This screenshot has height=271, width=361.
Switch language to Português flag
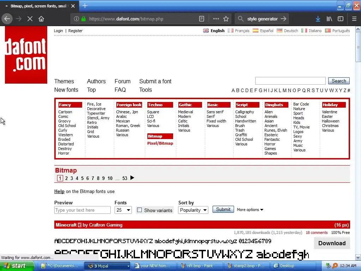coord(328,31)
